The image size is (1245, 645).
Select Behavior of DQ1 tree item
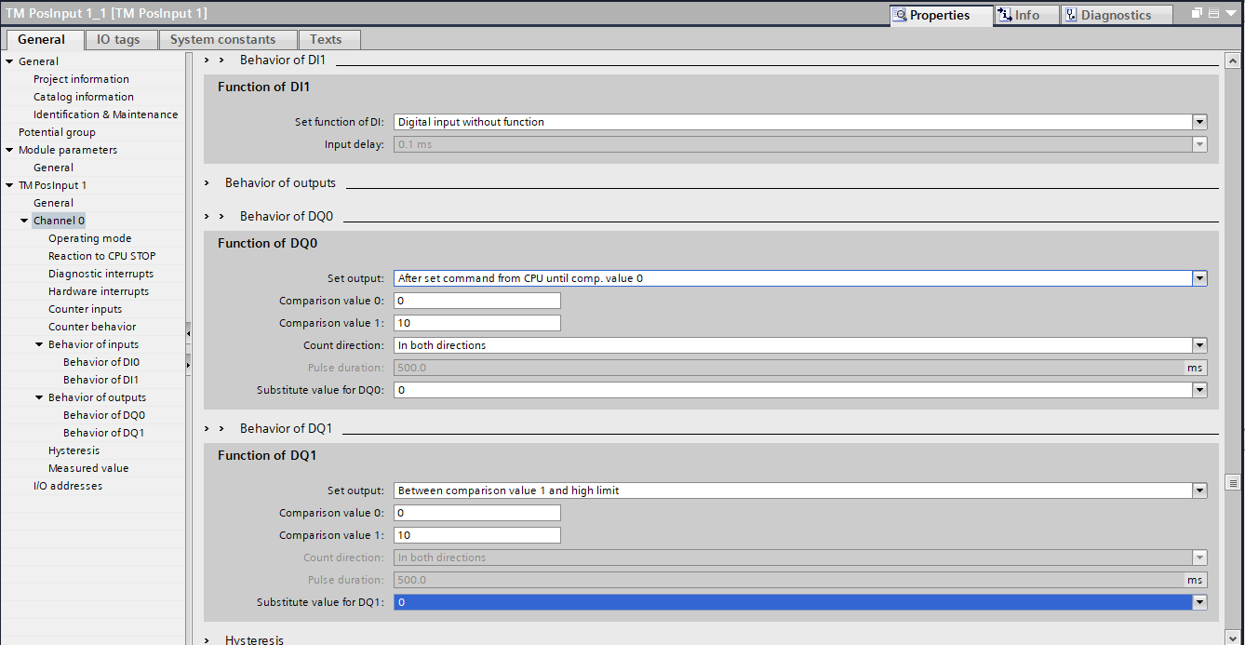tap(104, 433)
